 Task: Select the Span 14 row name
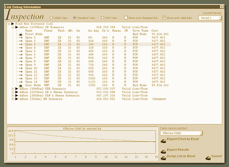tap(31, 82)
